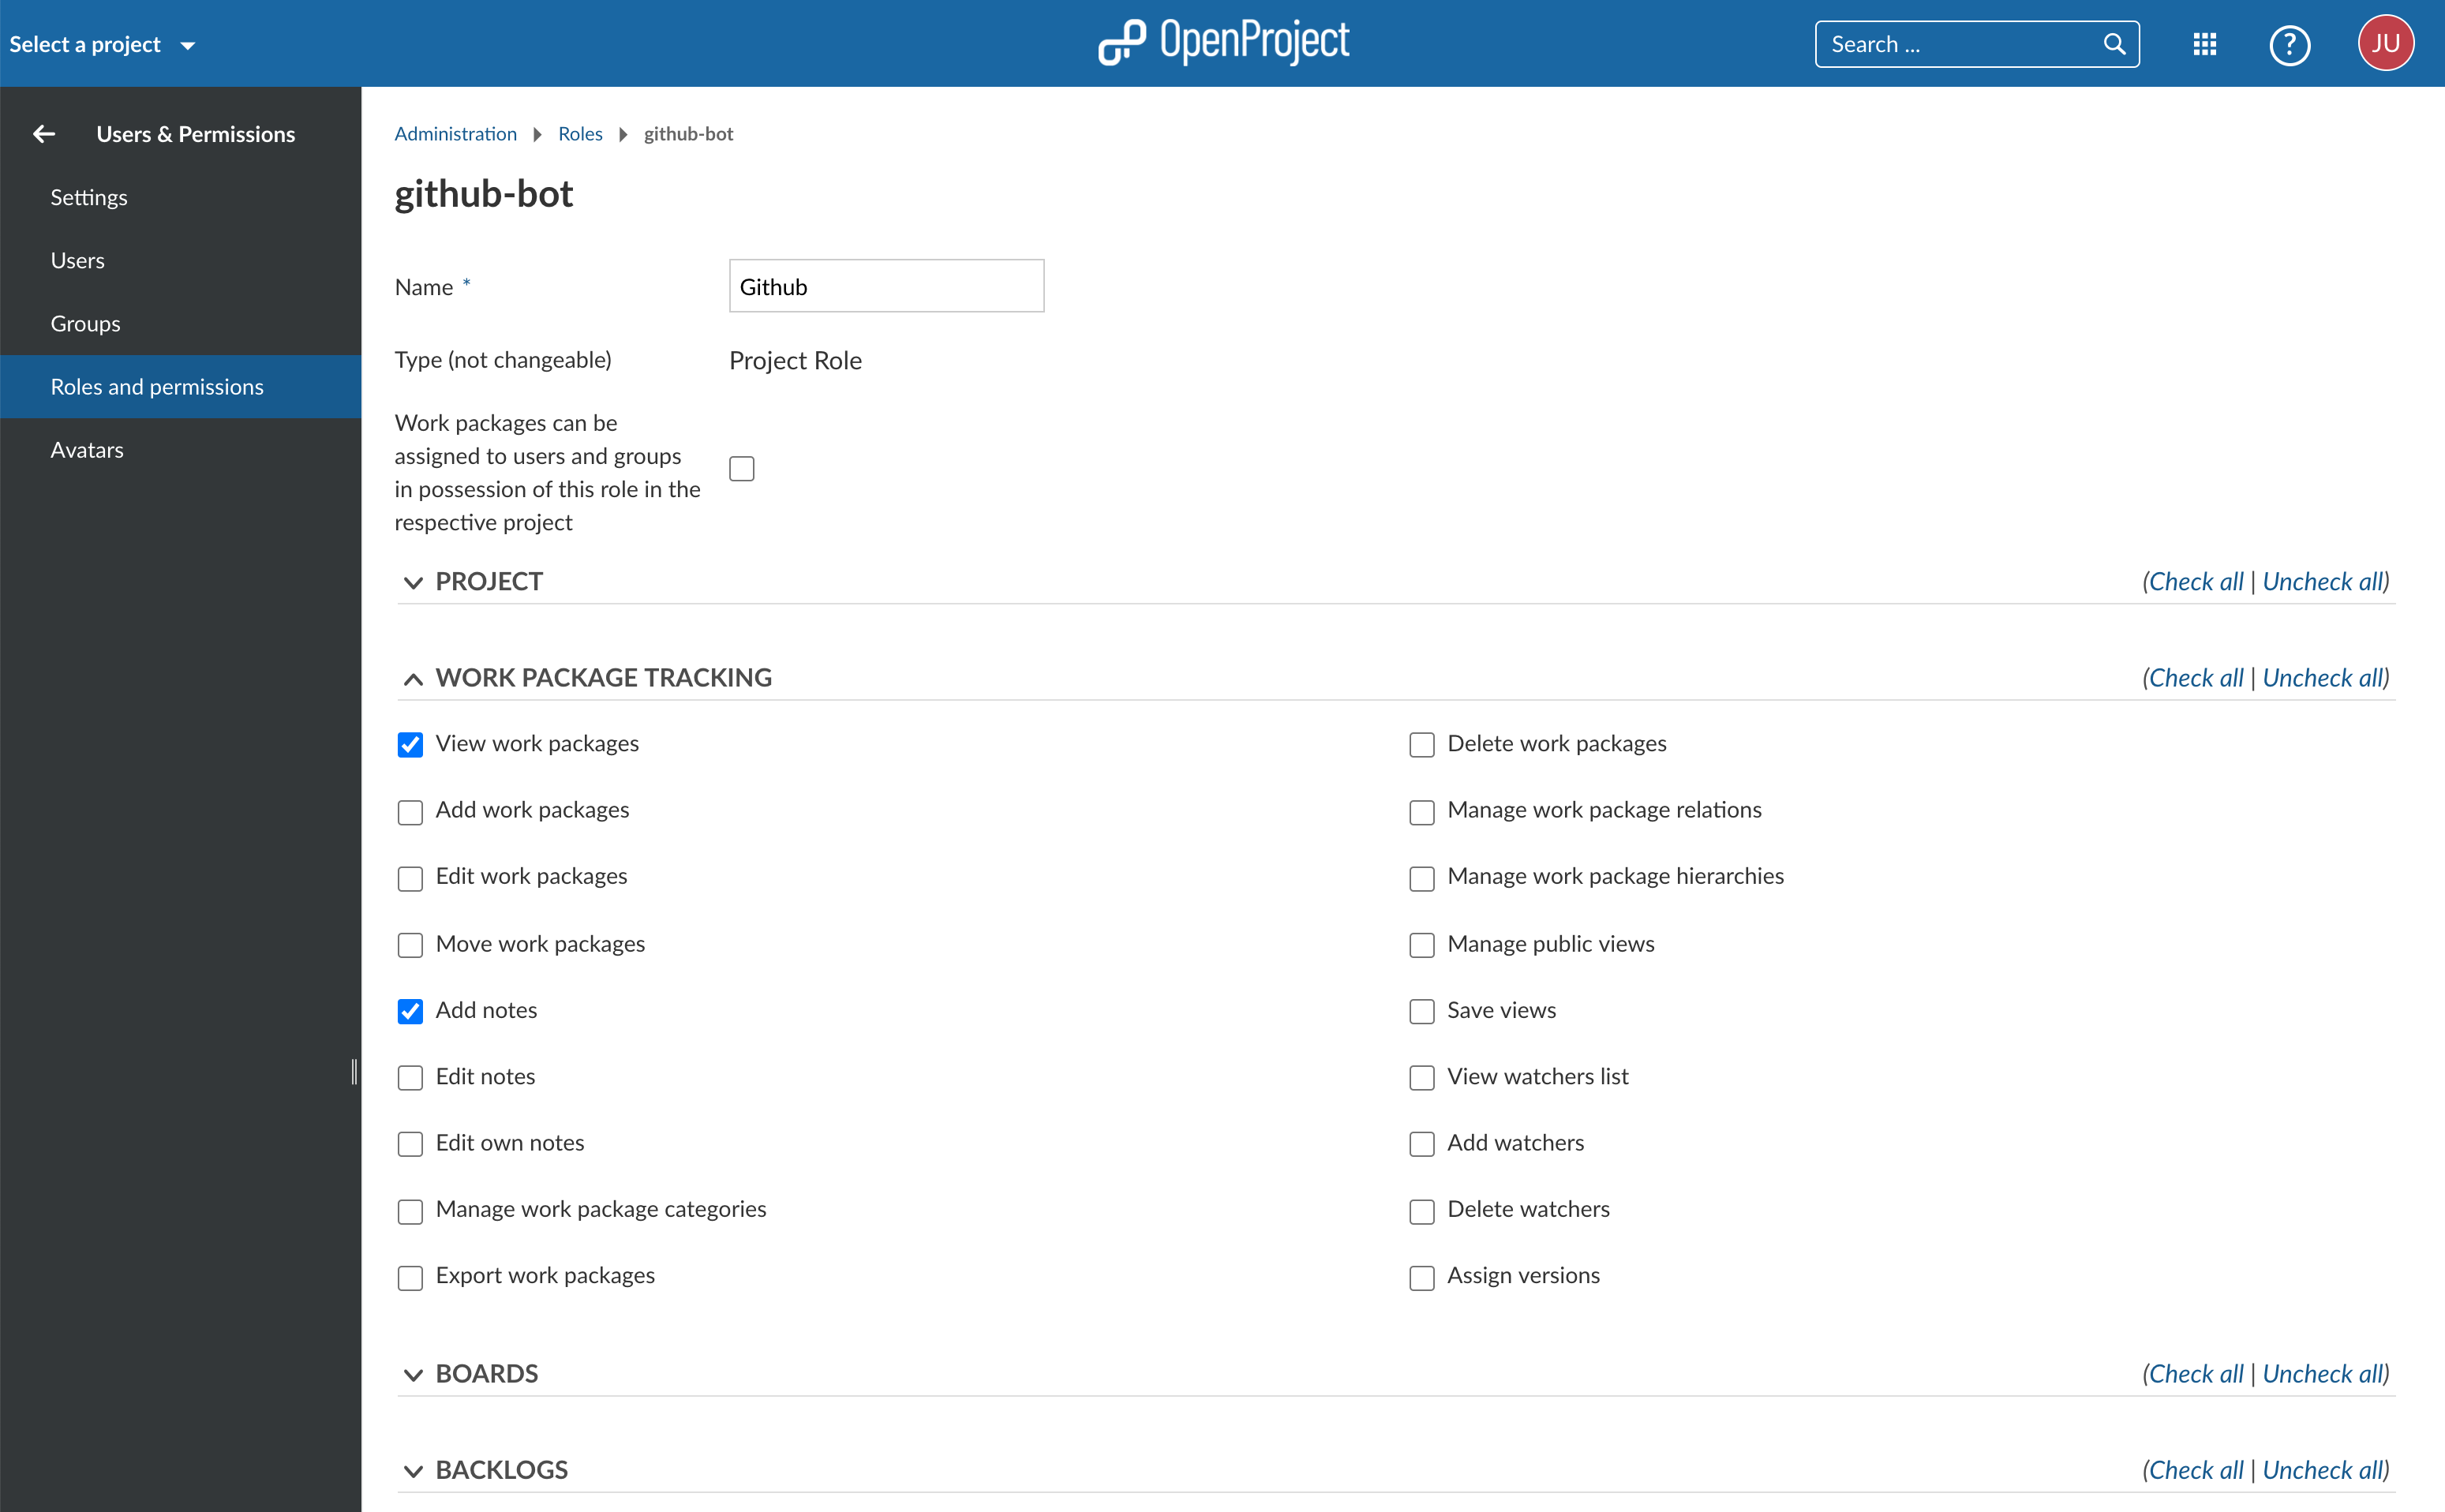
Task: Select Roles and permissions menu item
Action: click(159, 386)
